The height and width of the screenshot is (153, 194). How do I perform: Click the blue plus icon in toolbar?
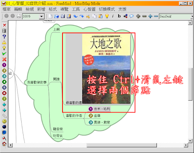pyautogui.click(x=150, y=16)
